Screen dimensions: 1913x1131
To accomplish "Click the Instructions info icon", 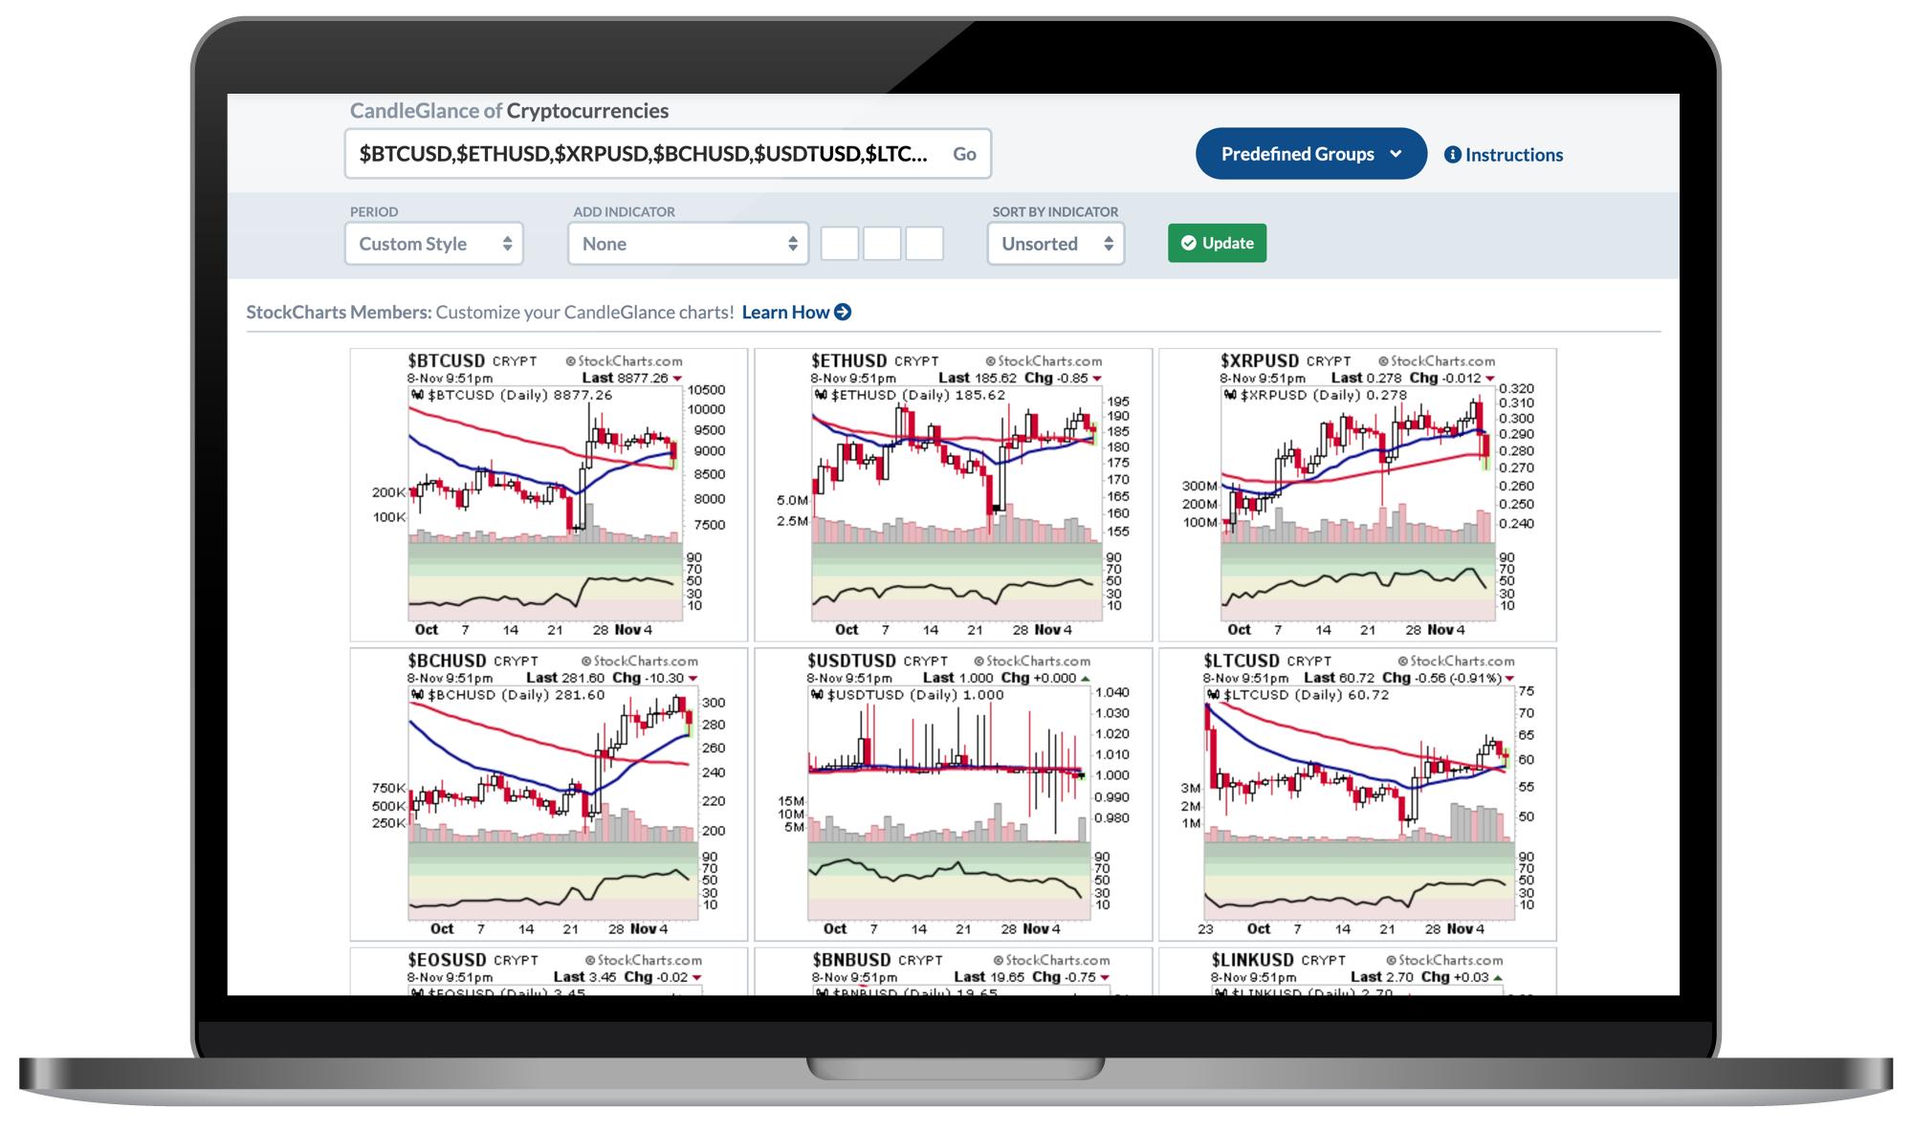I will (1455, 154).
